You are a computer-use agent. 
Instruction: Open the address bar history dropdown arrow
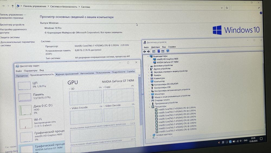click(x=222, y=8)
